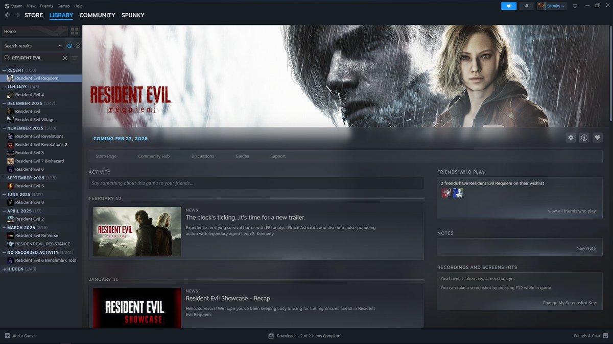This screenshot has width=613, height=344.
Task: Click the Home button in sidebar
Action: pos(34,31)
